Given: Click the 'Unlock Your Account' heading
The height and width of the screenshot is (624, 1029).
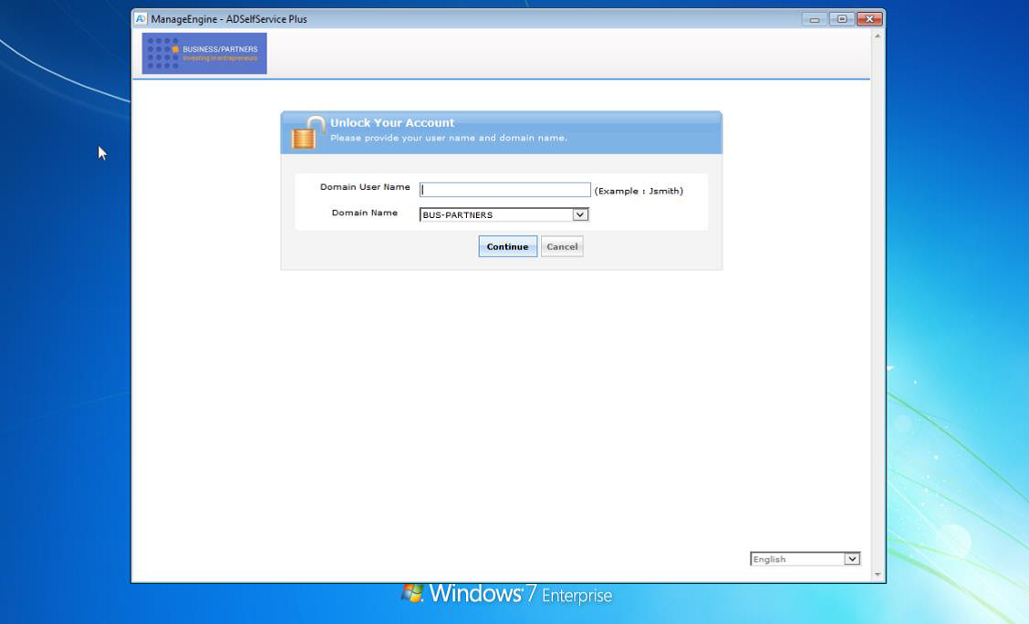Looking at the screenshot, I should click(391, 122).
